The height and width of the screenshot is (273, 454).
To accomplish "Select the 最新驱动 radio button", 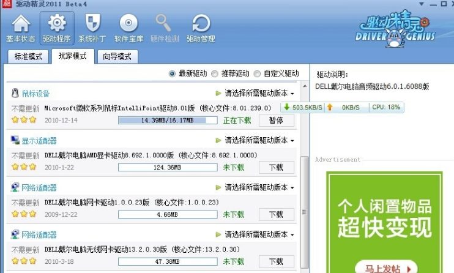I will [173, 73].
